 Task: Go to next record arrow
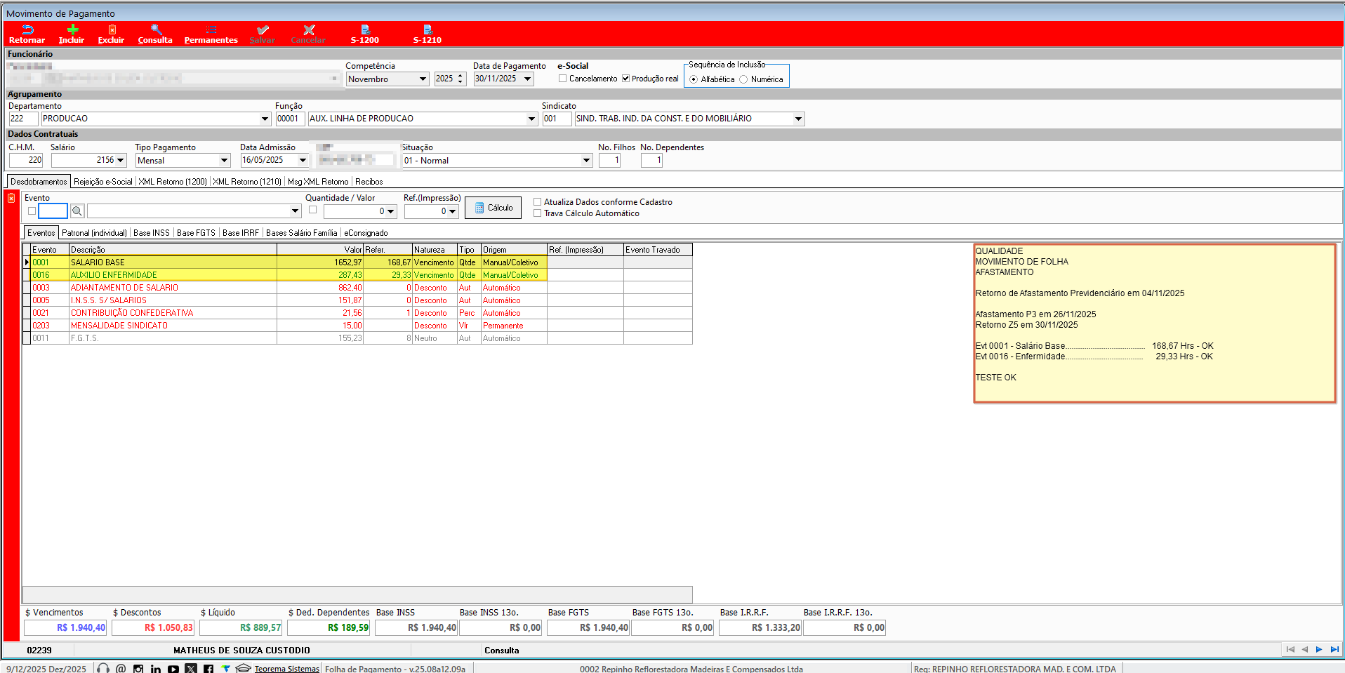[x=1319, y=650]
